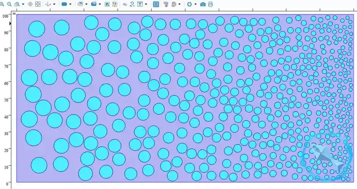Open the View Unhidden dropdown arrow
This screenshot has width=357, height=189.
146,4
